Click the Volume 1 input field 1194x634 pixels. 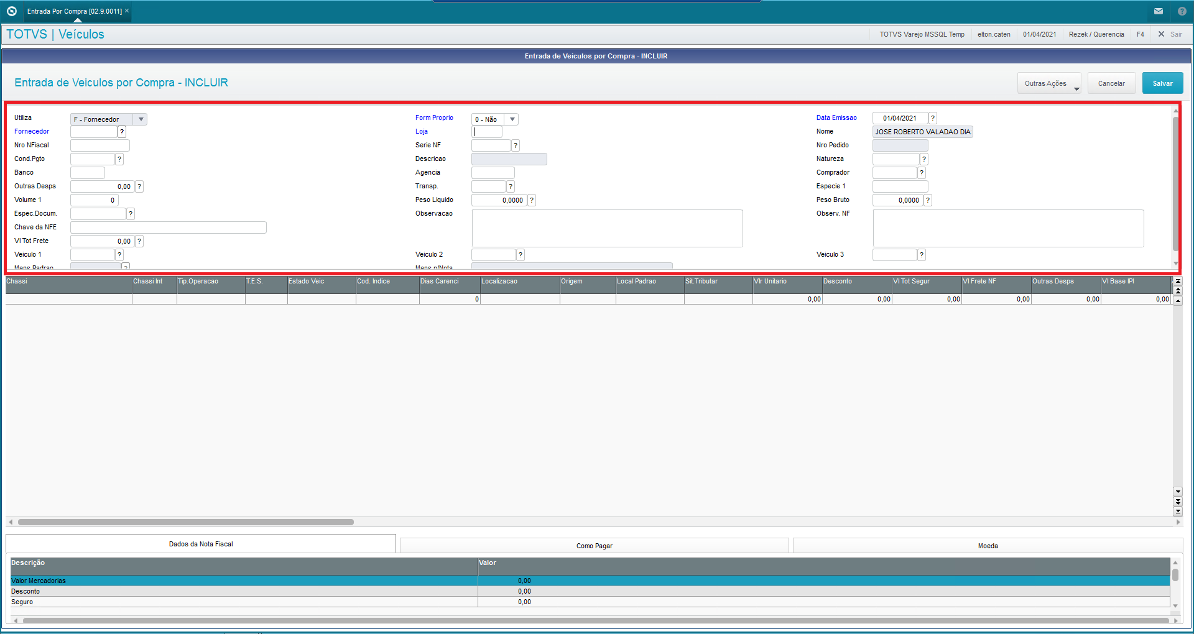(x=94, y=200)
